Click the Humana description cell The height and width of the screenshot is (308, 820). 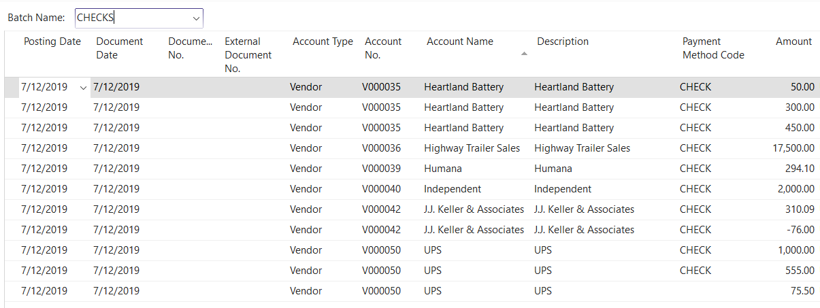(553, 169)
